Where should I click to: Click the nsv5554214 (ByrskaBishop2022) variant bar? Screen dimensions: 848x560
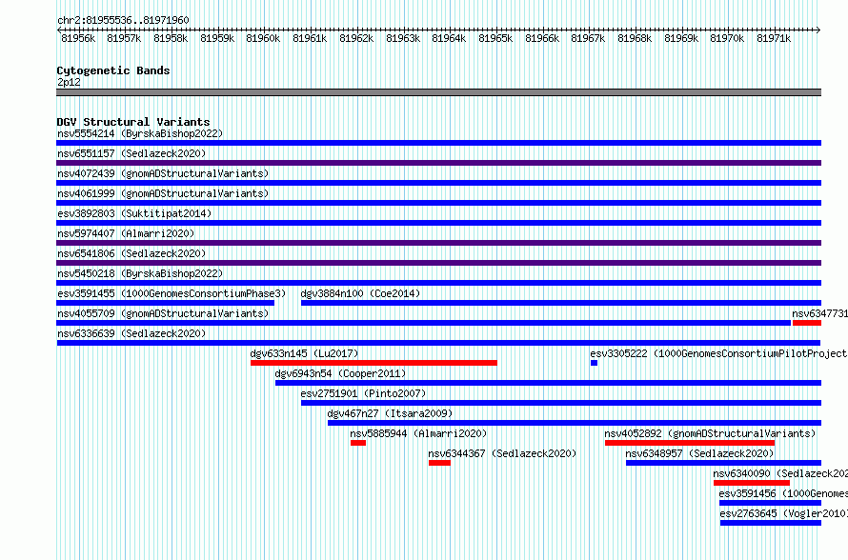tap(438, 143)
